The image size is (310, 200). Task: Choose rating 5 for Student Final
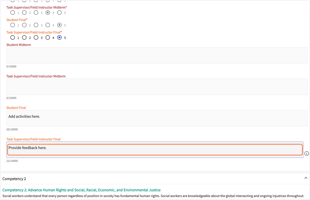coord(59,25)
